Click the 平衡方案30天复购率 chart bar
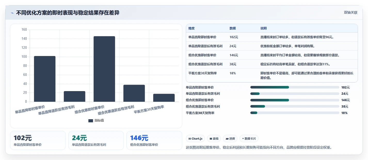 click(164, 98)
